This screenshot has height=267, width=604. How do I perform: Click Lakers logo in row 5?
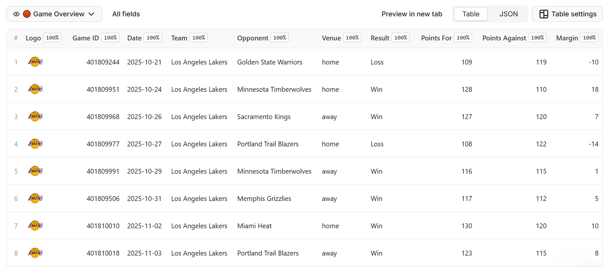click(35, 171)
